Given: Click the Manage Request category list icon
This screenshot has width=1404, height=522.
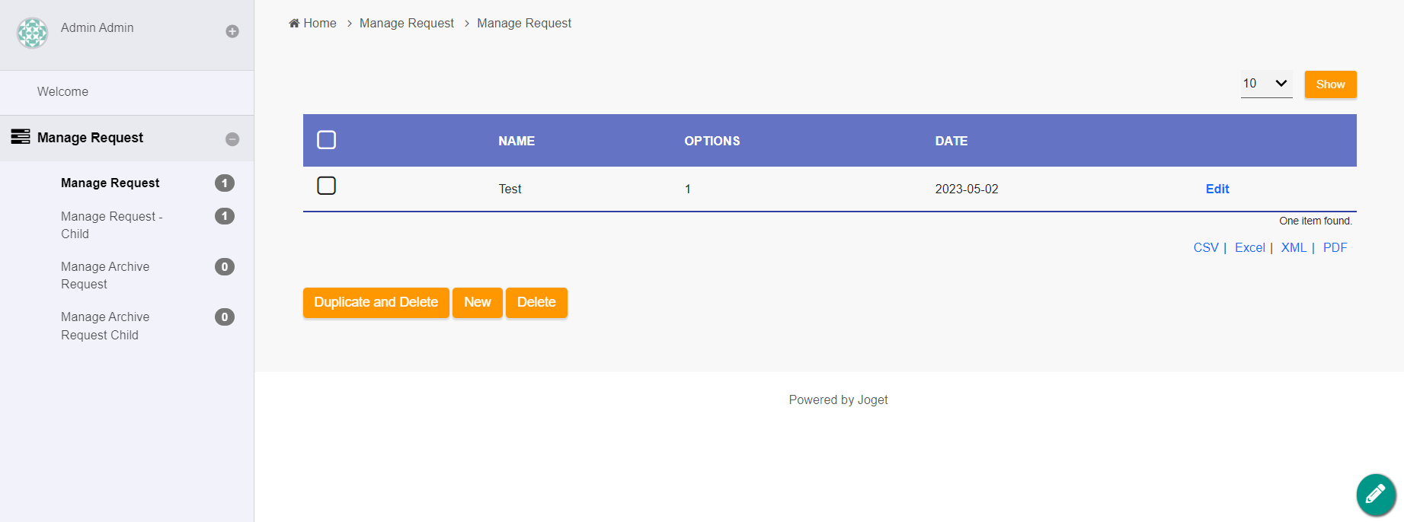Looking at the screenshot, I should [x=21, y=137].
